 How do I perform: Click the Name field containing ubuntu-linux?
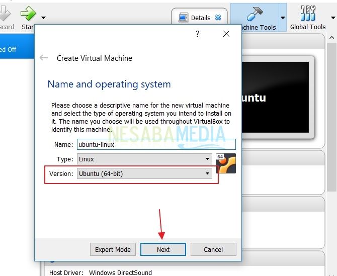point(156,144)
